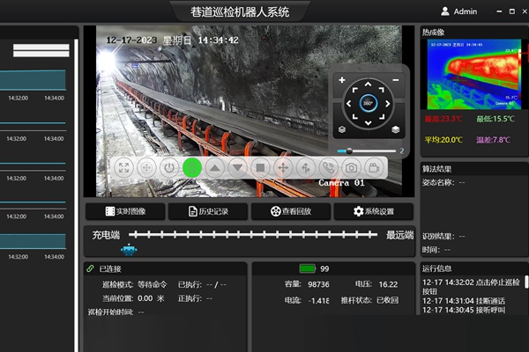This screenshot has height=352, width=529.
Task: Open the 历史记录 history records tab
Action: click(x=209, y=211)
